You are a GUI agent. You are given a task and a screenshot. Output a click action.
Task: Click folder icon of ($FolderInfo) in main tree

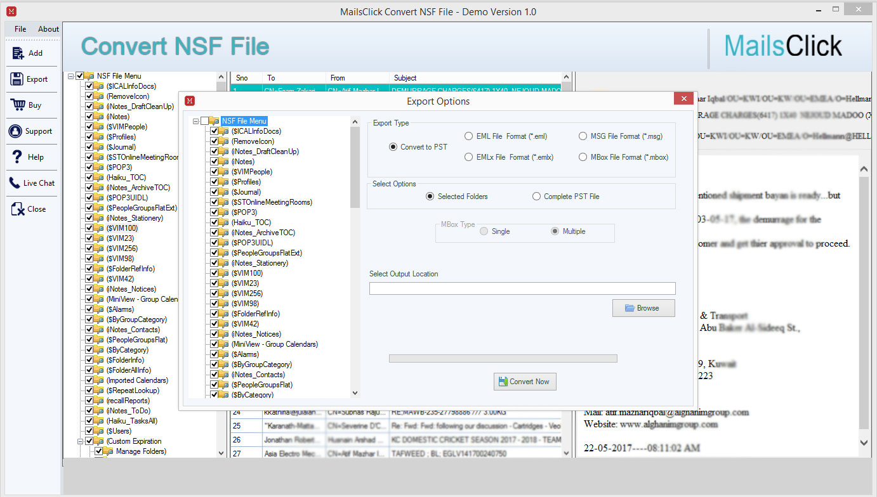tap(99, 360)
